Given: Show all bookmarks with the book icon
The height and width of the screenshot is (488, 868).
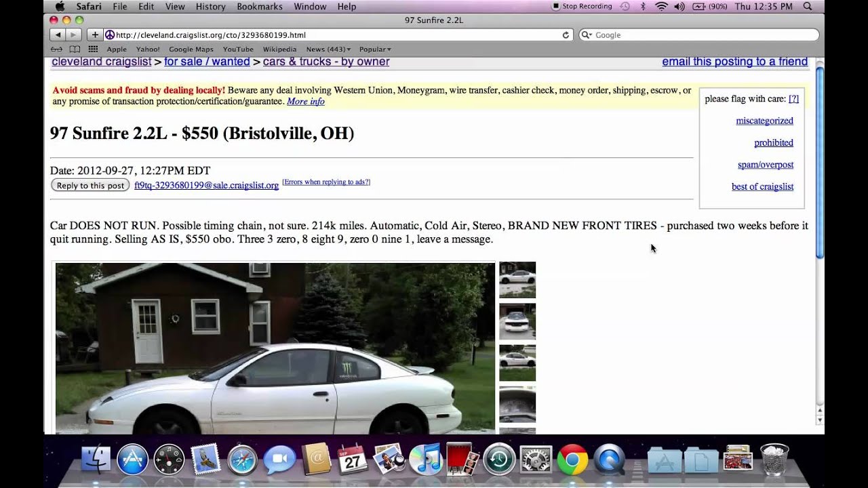Looking at the screenshot, I should 75,49.
